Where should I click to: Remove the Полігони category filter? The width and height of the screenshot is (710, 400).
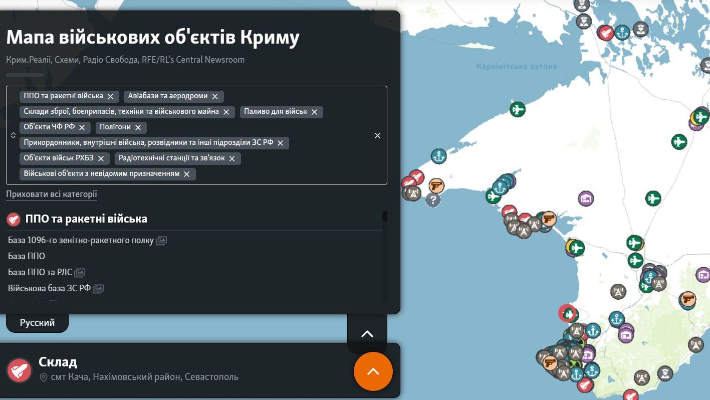point(138,127)
